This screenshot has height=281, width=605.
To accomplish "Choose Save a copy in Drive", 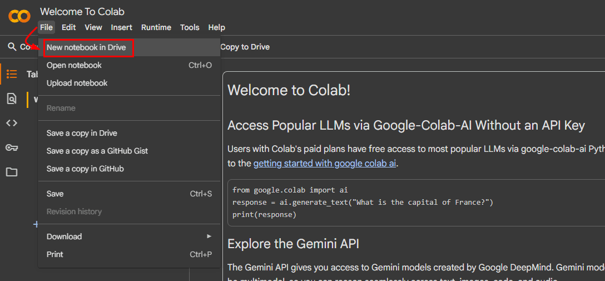I will tap(82, 133).
